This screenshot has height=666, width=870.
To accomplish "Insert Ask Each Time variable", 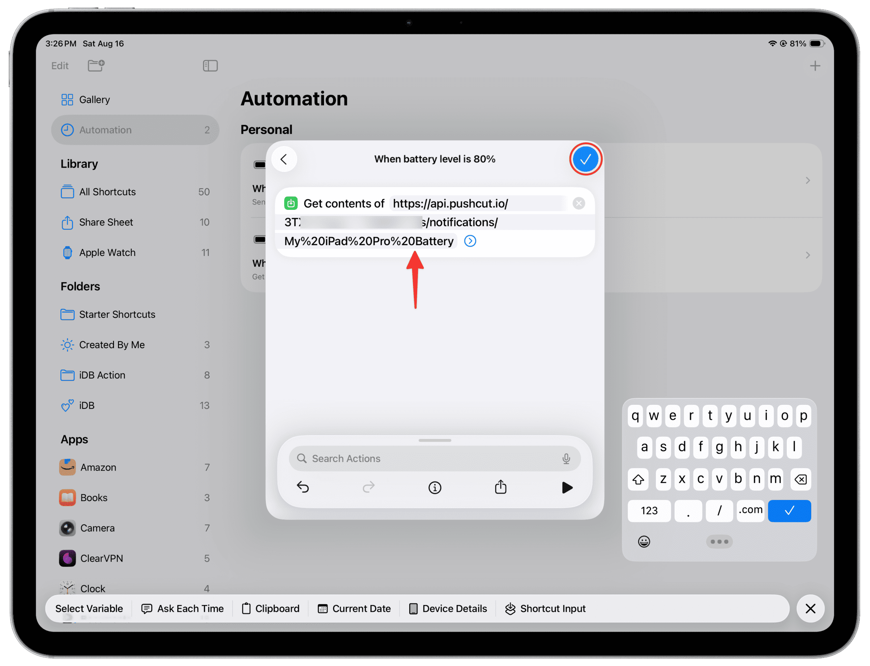I will 182,608.
